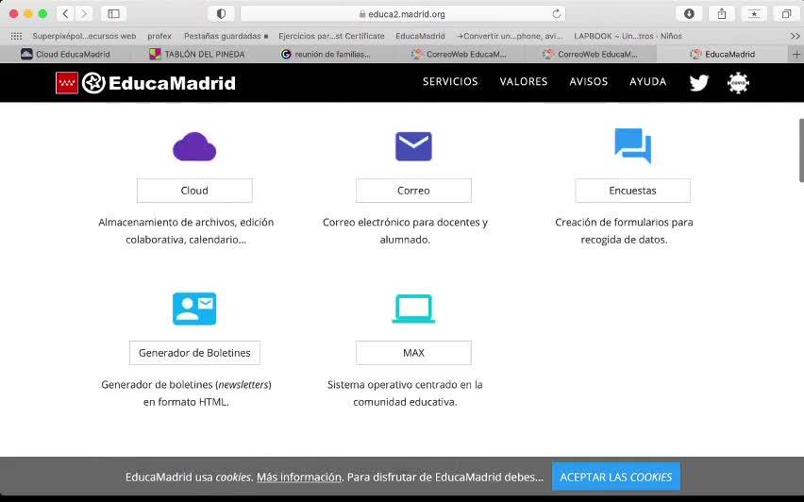Image resolution: width=804 pixels, height=502 pixels.
Task: Click the Safari share icon
Action: click(x=722, y=14)
